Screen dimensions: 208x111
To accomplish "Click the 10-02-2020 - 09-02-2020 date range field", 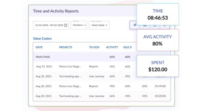I will point(51,25).
